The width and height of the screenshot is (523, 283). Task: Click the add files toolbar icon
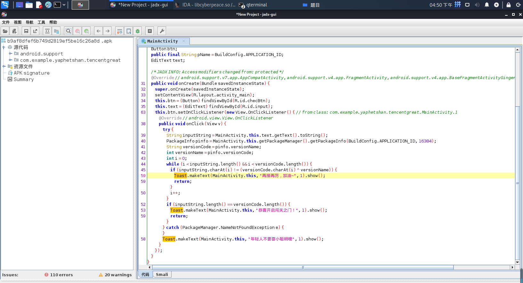point(14,31)
